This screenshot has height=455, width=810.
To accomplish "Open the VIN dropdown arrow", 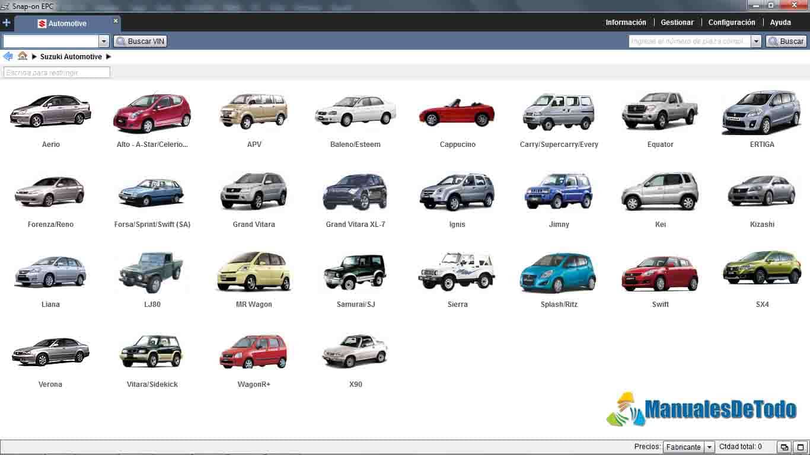I will tap(104, 41).
